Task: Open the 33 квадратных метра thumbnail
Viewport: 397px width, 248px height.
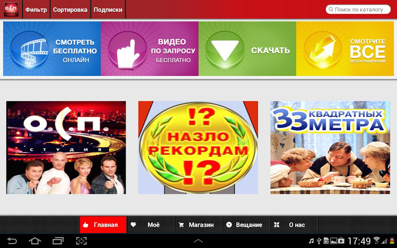Action: coord(330,147)
